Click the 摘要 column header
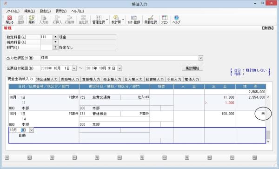 162,87
